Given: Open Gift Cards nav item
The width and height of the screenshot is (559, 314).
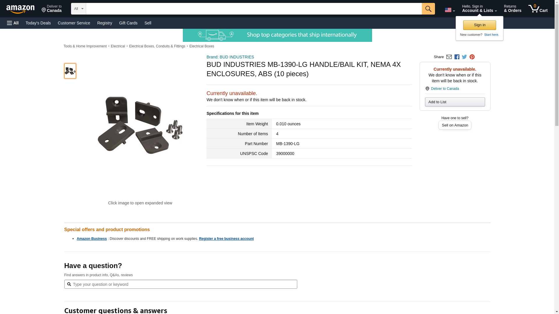Looking at the screenshot, I should 128,23.
